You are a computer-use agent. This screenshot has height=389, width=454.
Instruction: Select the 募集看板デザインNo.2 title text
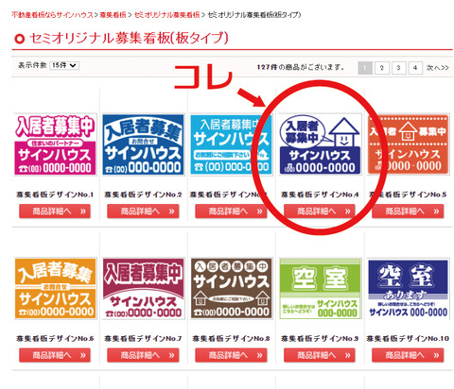point(143,194)
